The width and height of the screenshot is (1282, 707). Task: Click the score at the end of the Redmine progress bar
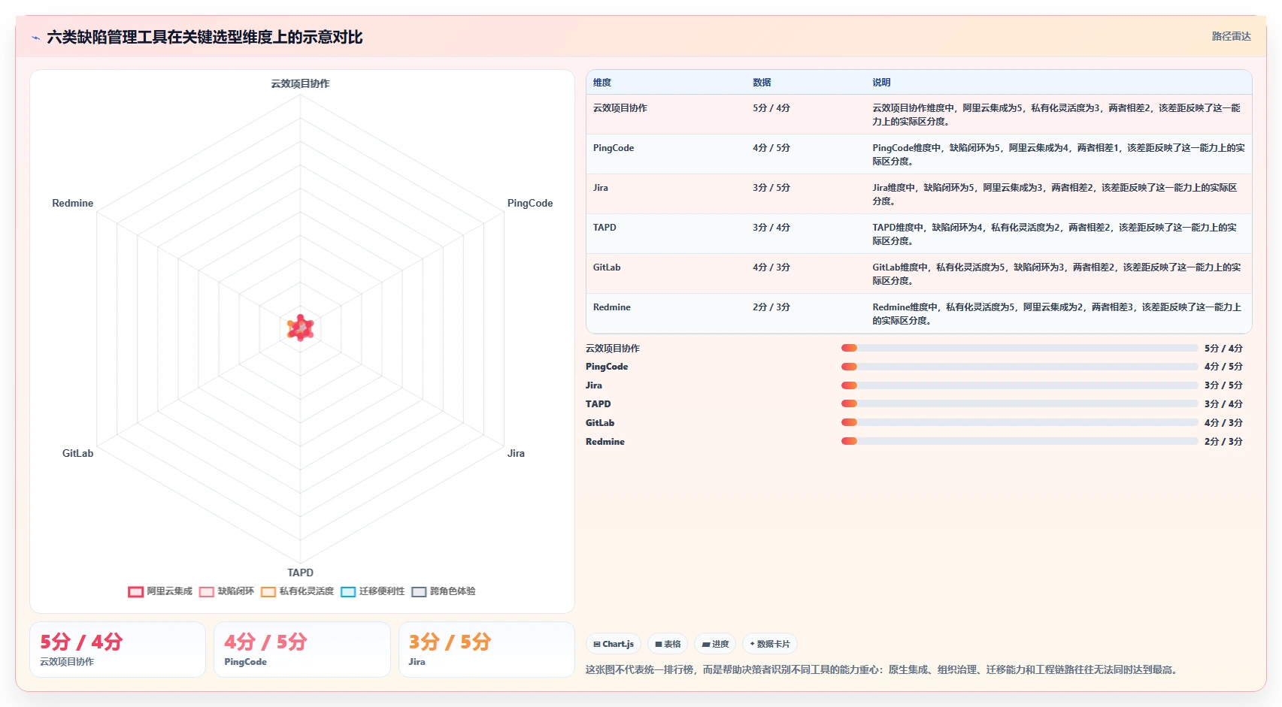click(x=1223, y=442)
